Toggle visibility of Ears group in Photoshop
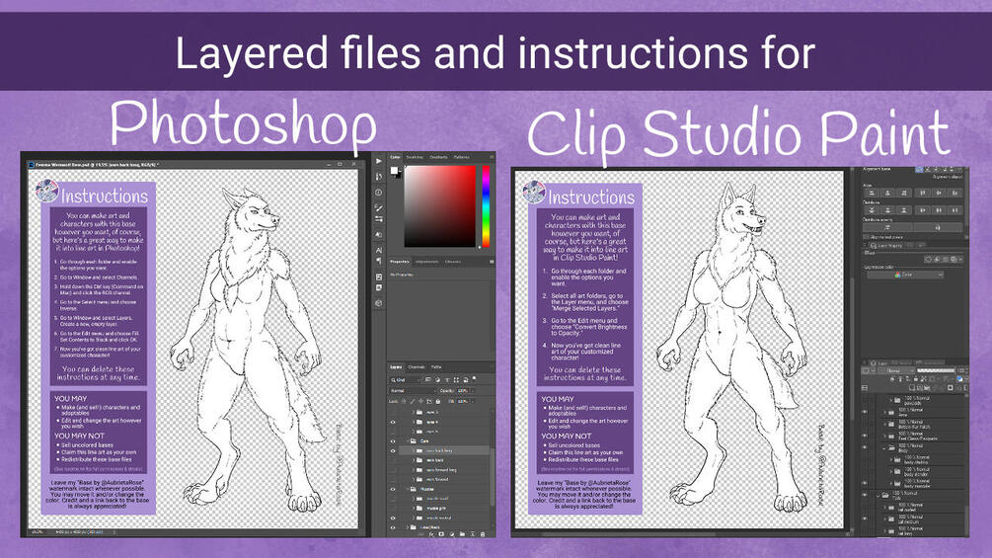992x558 pixels. coord(393,440)
